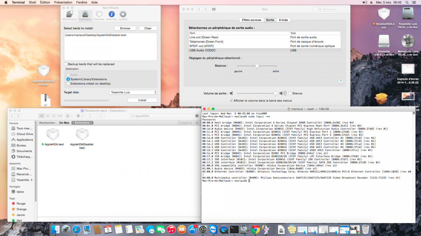Adjust the Balance slider knob
This screenshot has height=236, width=421.
tap(257, 66)
